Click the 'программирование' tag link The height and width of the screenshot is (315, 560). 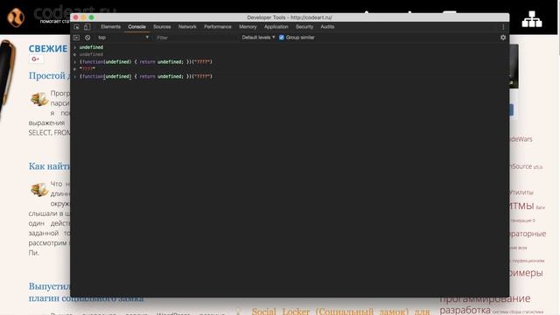click(x=485, y=298)
